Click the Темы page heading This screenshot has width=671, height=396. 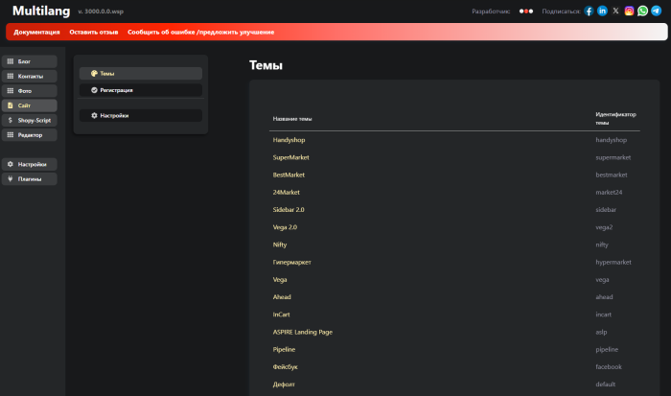(266, 65)
